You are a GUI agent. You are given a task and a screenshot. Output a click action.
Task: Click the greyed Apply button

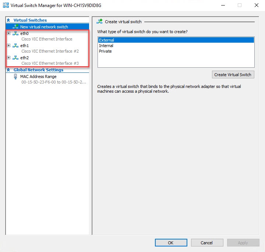click(243, 243)
